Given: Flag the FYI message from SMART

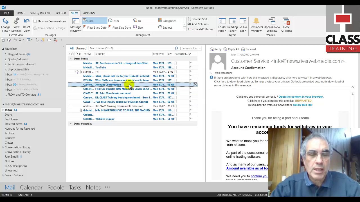Looking at the screenshot, I should pos(190,72).
